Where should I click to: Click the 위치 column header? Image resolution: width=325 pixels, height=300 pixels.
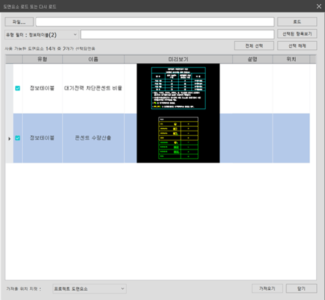(291, 59)
